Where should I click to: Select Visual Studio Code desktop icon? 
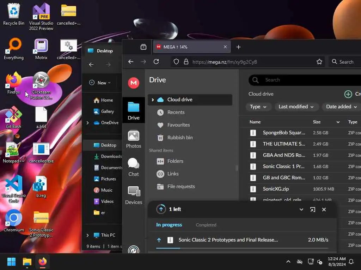click(14, 189)
